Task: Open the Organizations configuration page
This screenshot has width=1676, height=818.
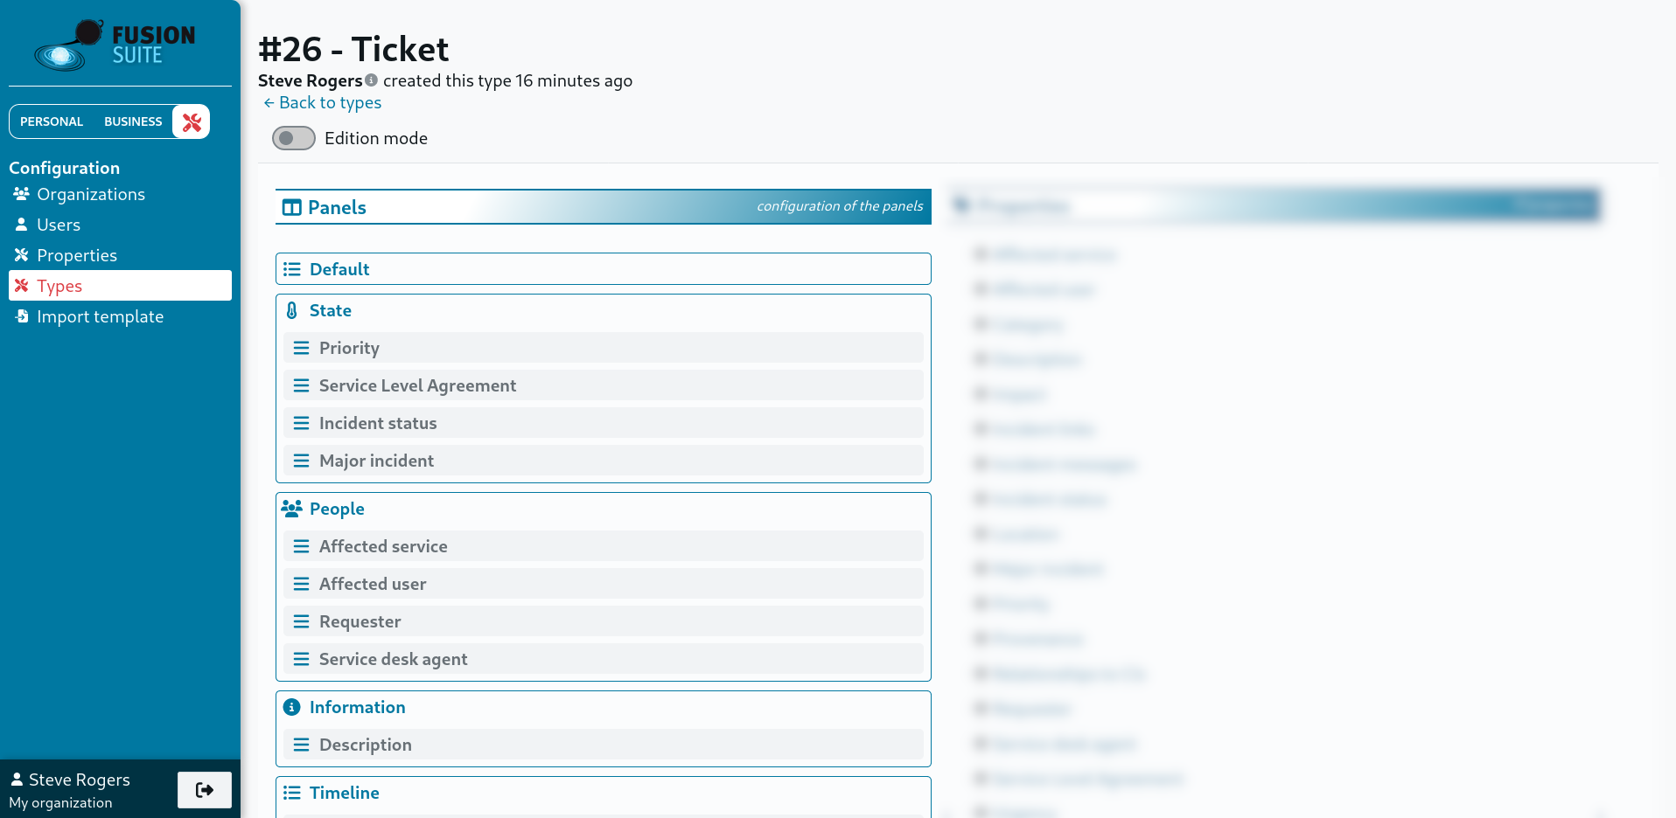Action: (90, 194)
